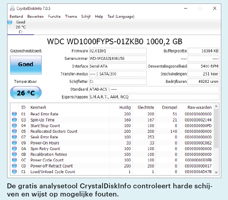Open the Schijf menu
The height and width of the screenshot is (200, 228).
(86, 16)
